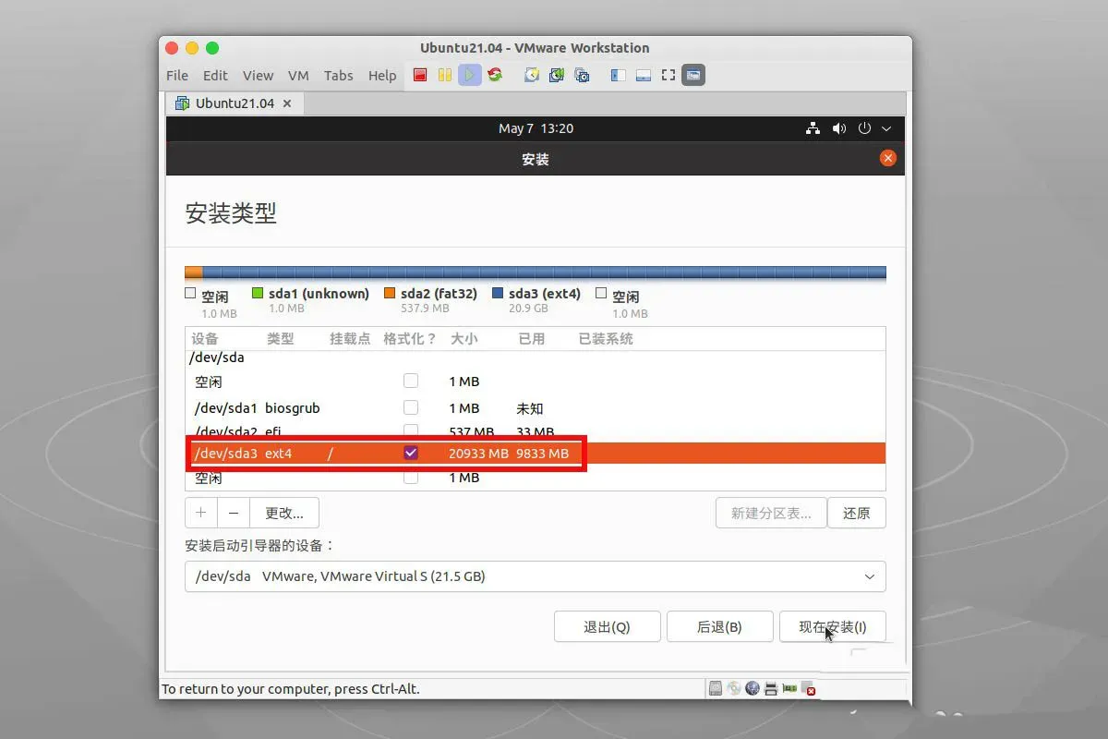Toggle the thumbnail bar view icon
This screenshot has height=739, width=1108.
pyautogui.click(x=644, y=76)
